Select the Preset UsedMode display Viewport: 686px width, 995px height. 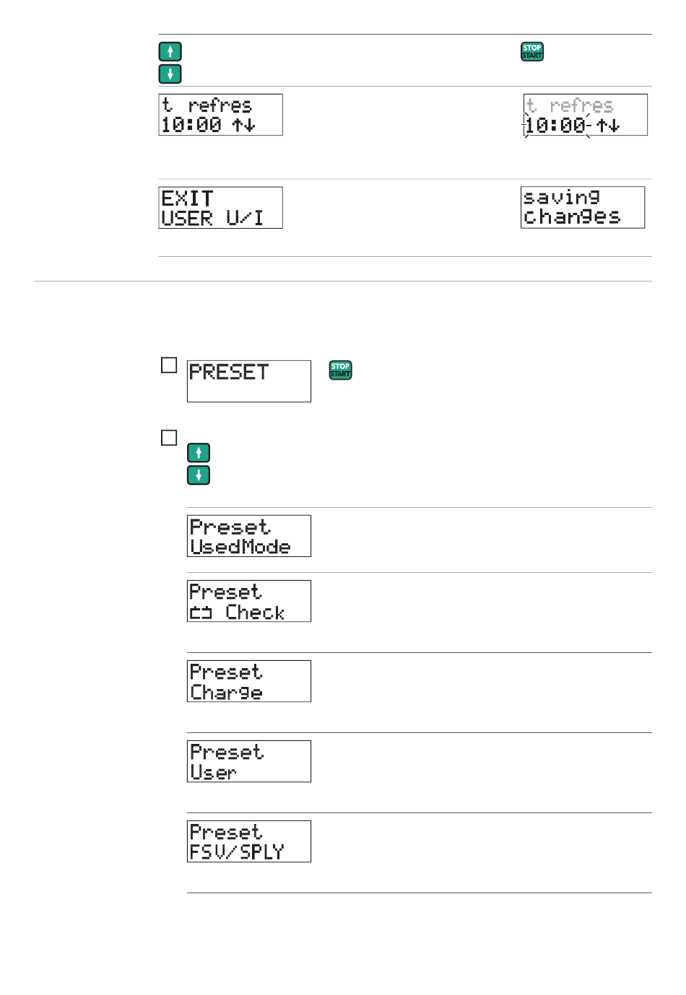click(249, 536)
